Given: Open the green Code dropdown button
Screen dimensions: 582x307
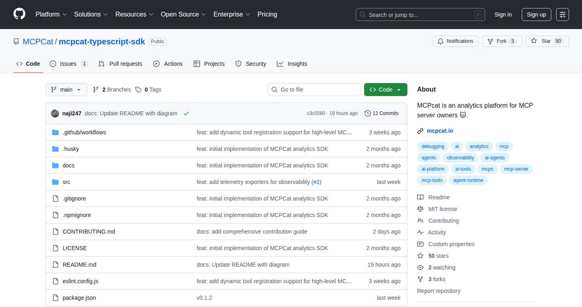Looking at the screenshot, I should pyautogui.click(x=386, y=90).
